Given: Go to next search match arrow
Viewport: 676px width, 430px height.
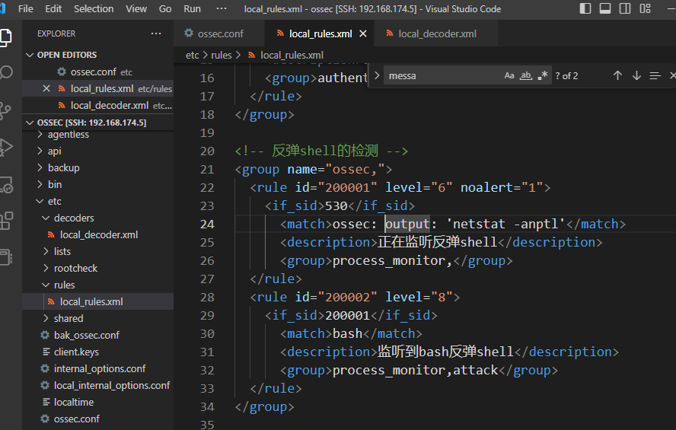Looking at the screenshot, I should point(636,75).
